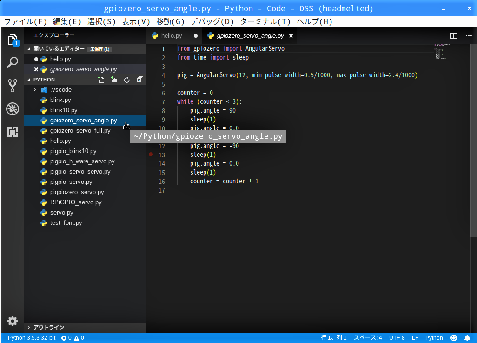Open pigpio_blink10.py file
The image size is (477, 343).
(x=85, y=151)
